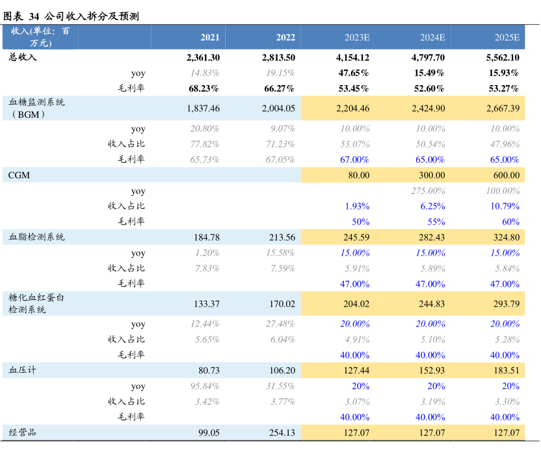Select the 2022 column header
Viewport: 541px width, 462px height.
tap(285, 38)
